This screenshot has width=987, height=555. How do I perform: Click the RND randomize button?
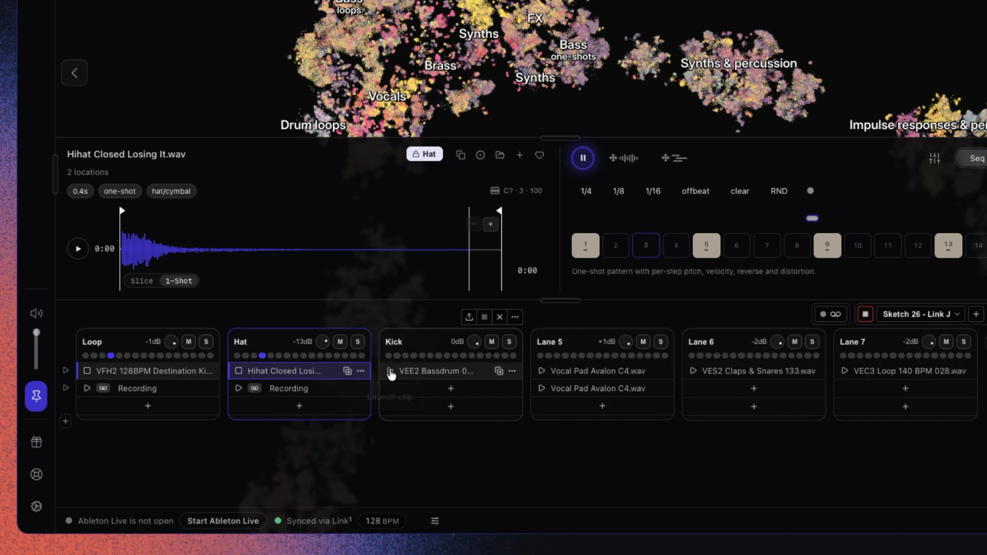(x=779, y=191)
